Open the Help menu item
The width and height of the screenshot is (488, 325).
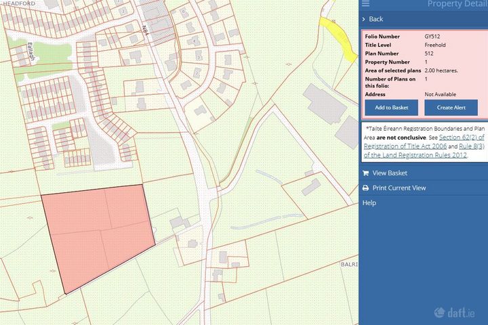pyautogui.click(x=369, y=203)
